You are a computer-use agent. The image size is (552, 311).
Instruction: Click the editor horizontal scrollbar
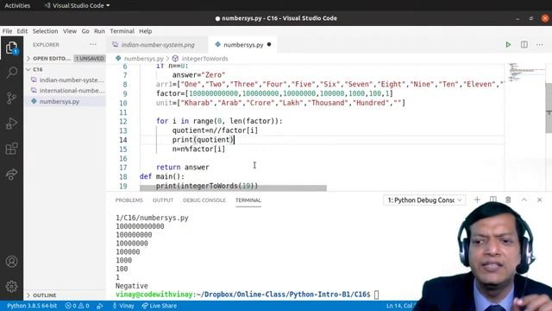[x=233, y=188]
